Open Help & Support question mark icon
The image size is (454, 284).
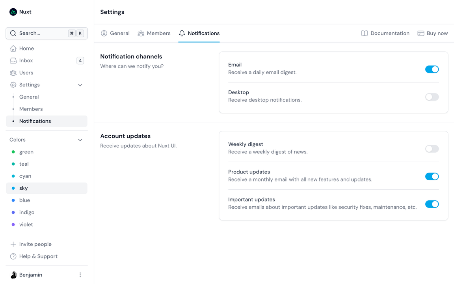(x=12, y=256)
